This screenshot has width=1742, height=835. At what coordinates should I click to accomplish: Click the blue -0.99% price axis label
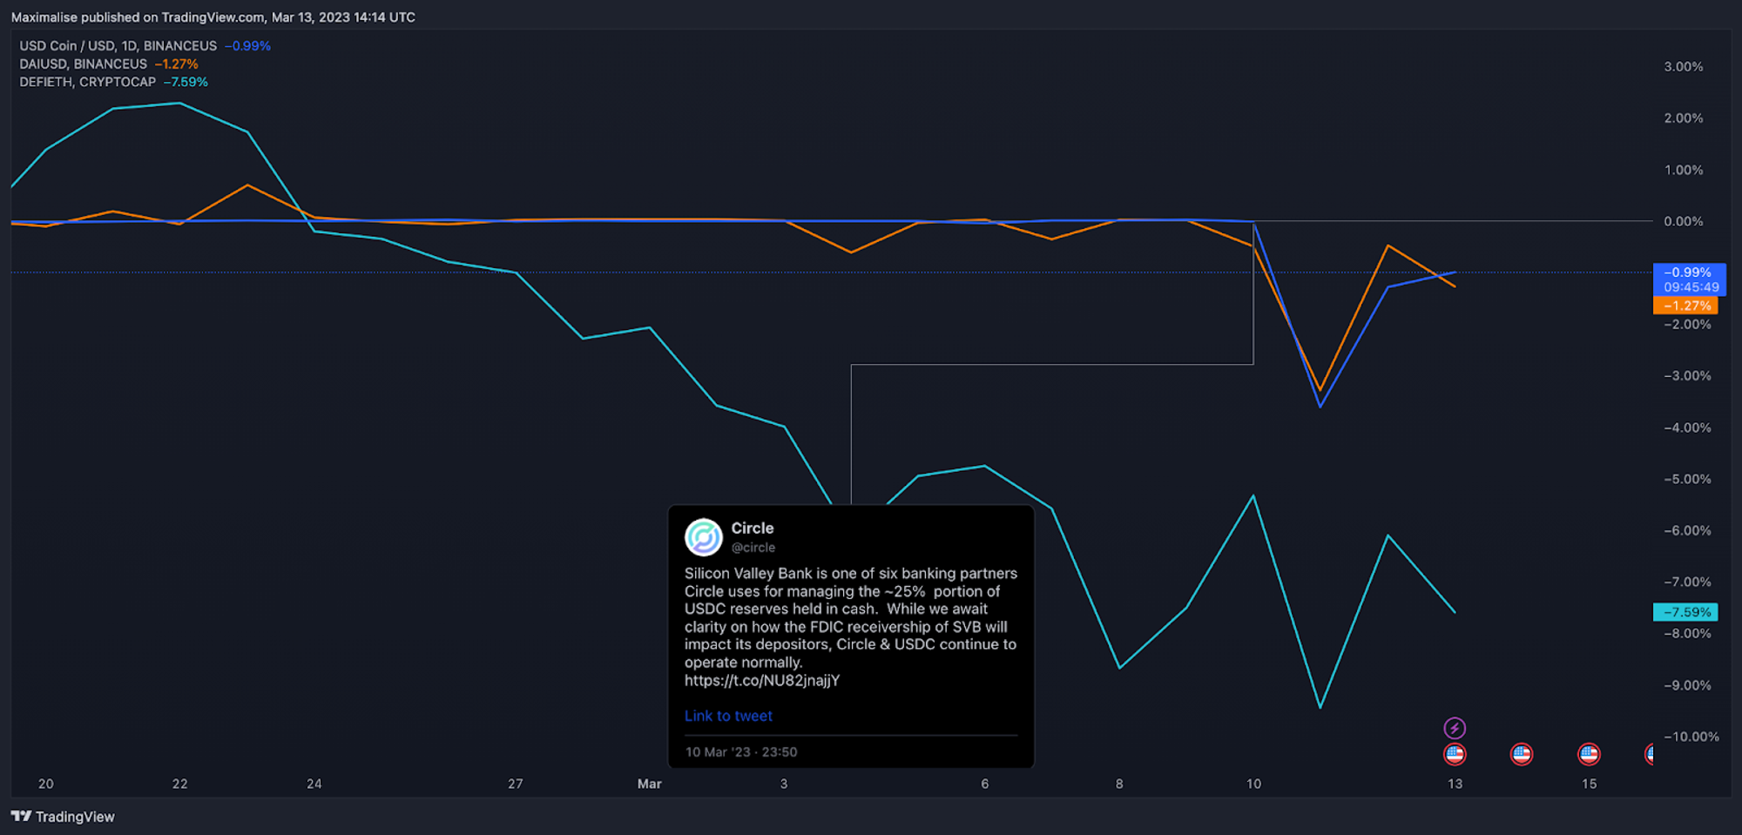click(1688, 273)
